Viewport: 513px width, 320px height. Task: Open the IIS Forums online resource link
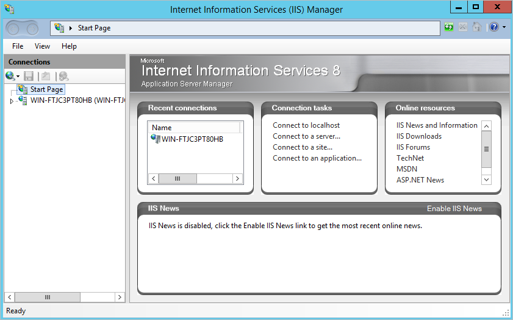coord(413,147)
